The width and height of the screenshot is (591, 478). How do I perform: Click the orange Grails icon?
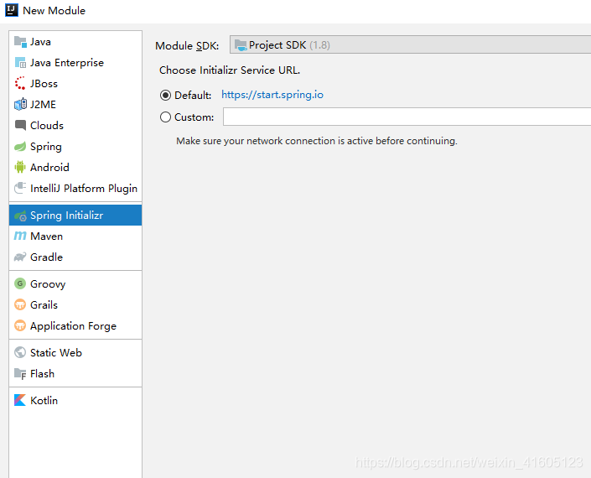(20, 304)
